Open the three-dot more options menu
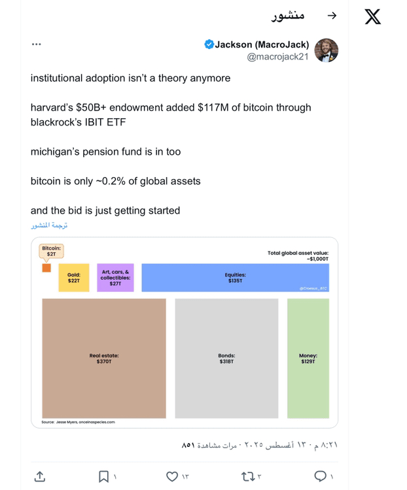This screenshot has height=490, width=407. 37,44
